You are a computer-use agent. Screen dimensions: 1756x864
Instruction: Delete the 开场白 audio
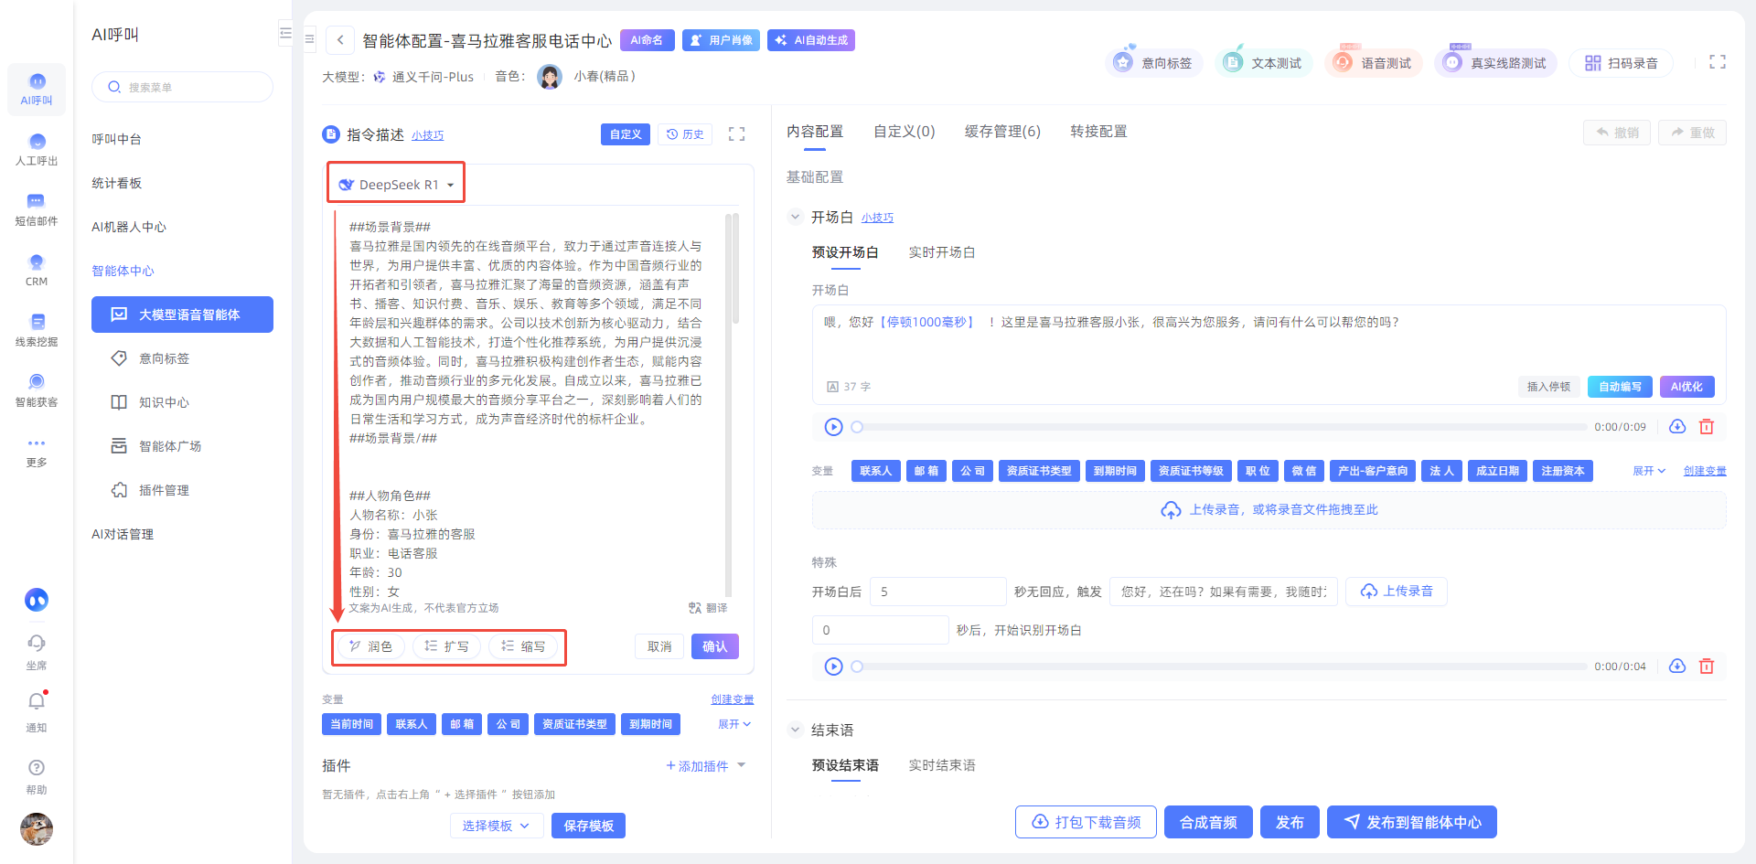1707,427
